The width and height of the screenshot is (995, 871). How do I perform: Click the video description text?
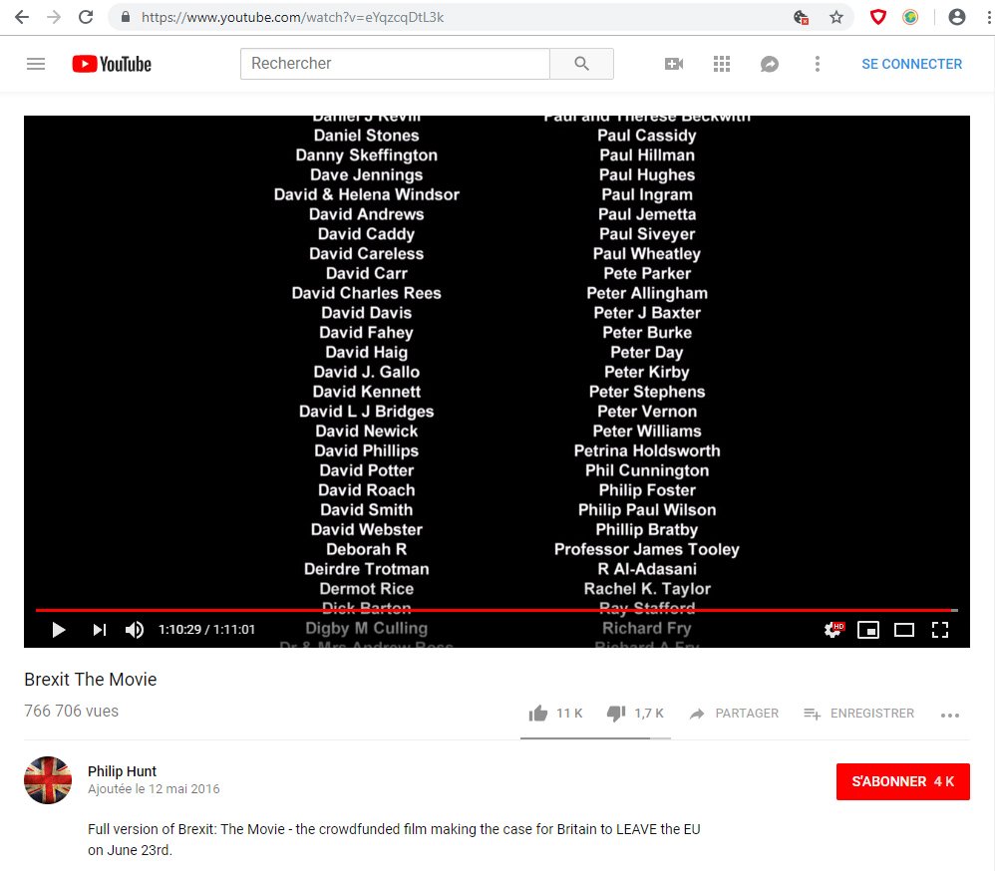click(x=394, y=839)
